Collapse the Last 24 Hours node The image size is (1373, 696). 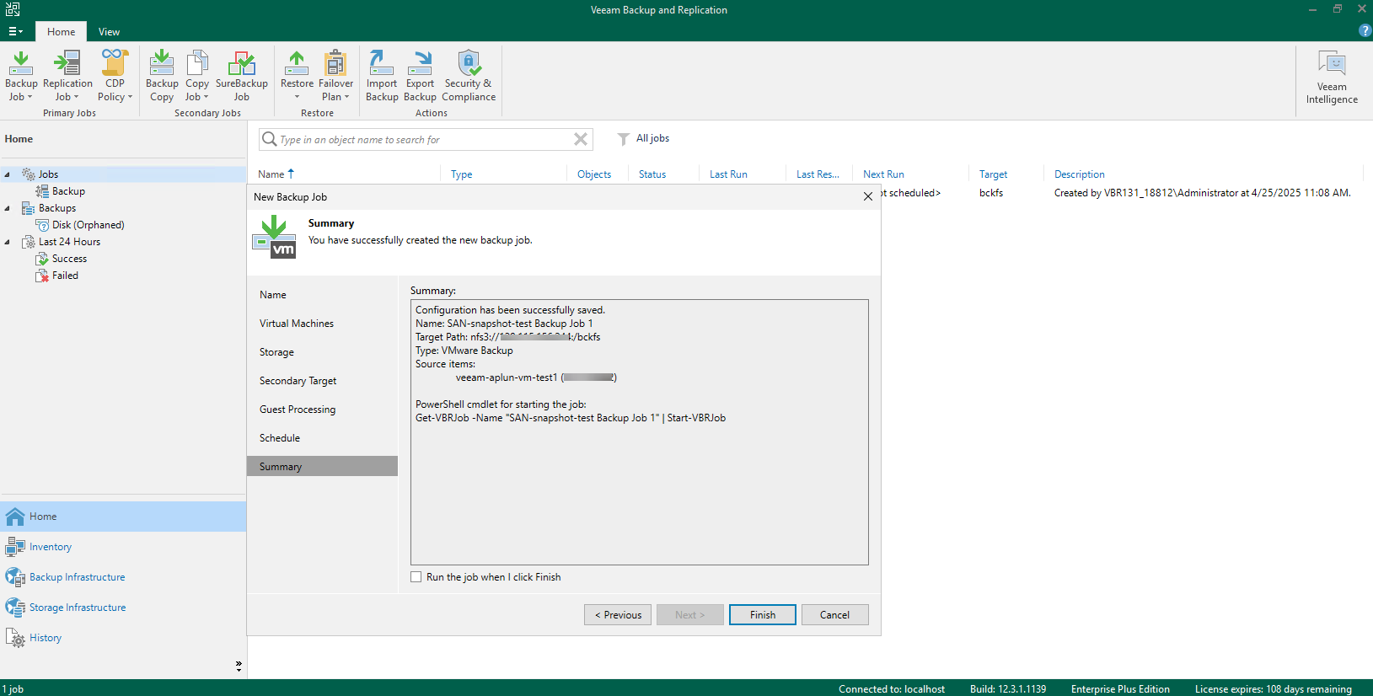pos(8,242)
